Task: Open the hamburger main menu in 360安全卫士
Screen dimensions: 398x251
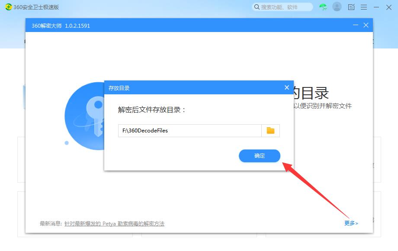Action: tap(364, 7)
